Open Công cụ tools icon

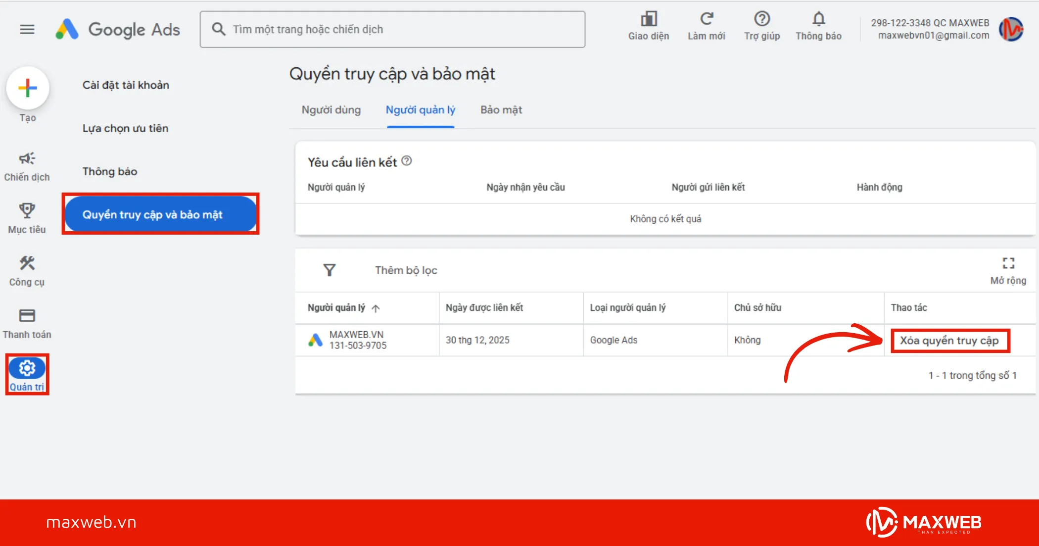(27, 263)
